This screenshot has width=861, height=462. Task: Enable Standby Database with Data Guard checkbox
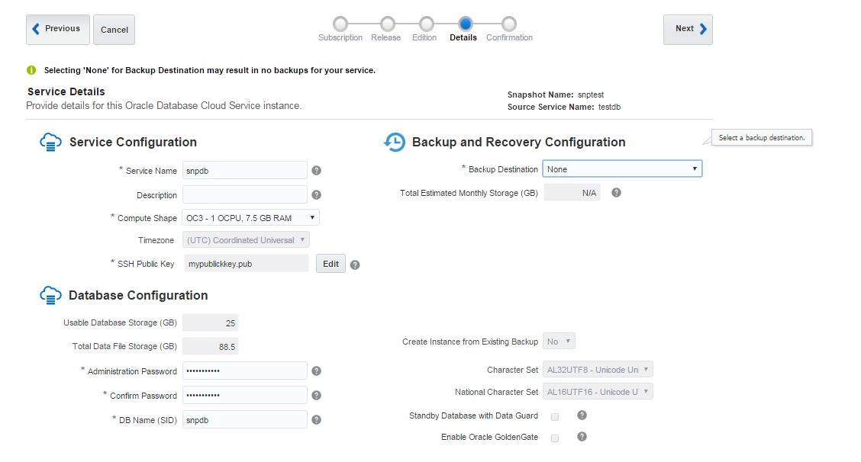pyautogui.click(x=555, y=417)
